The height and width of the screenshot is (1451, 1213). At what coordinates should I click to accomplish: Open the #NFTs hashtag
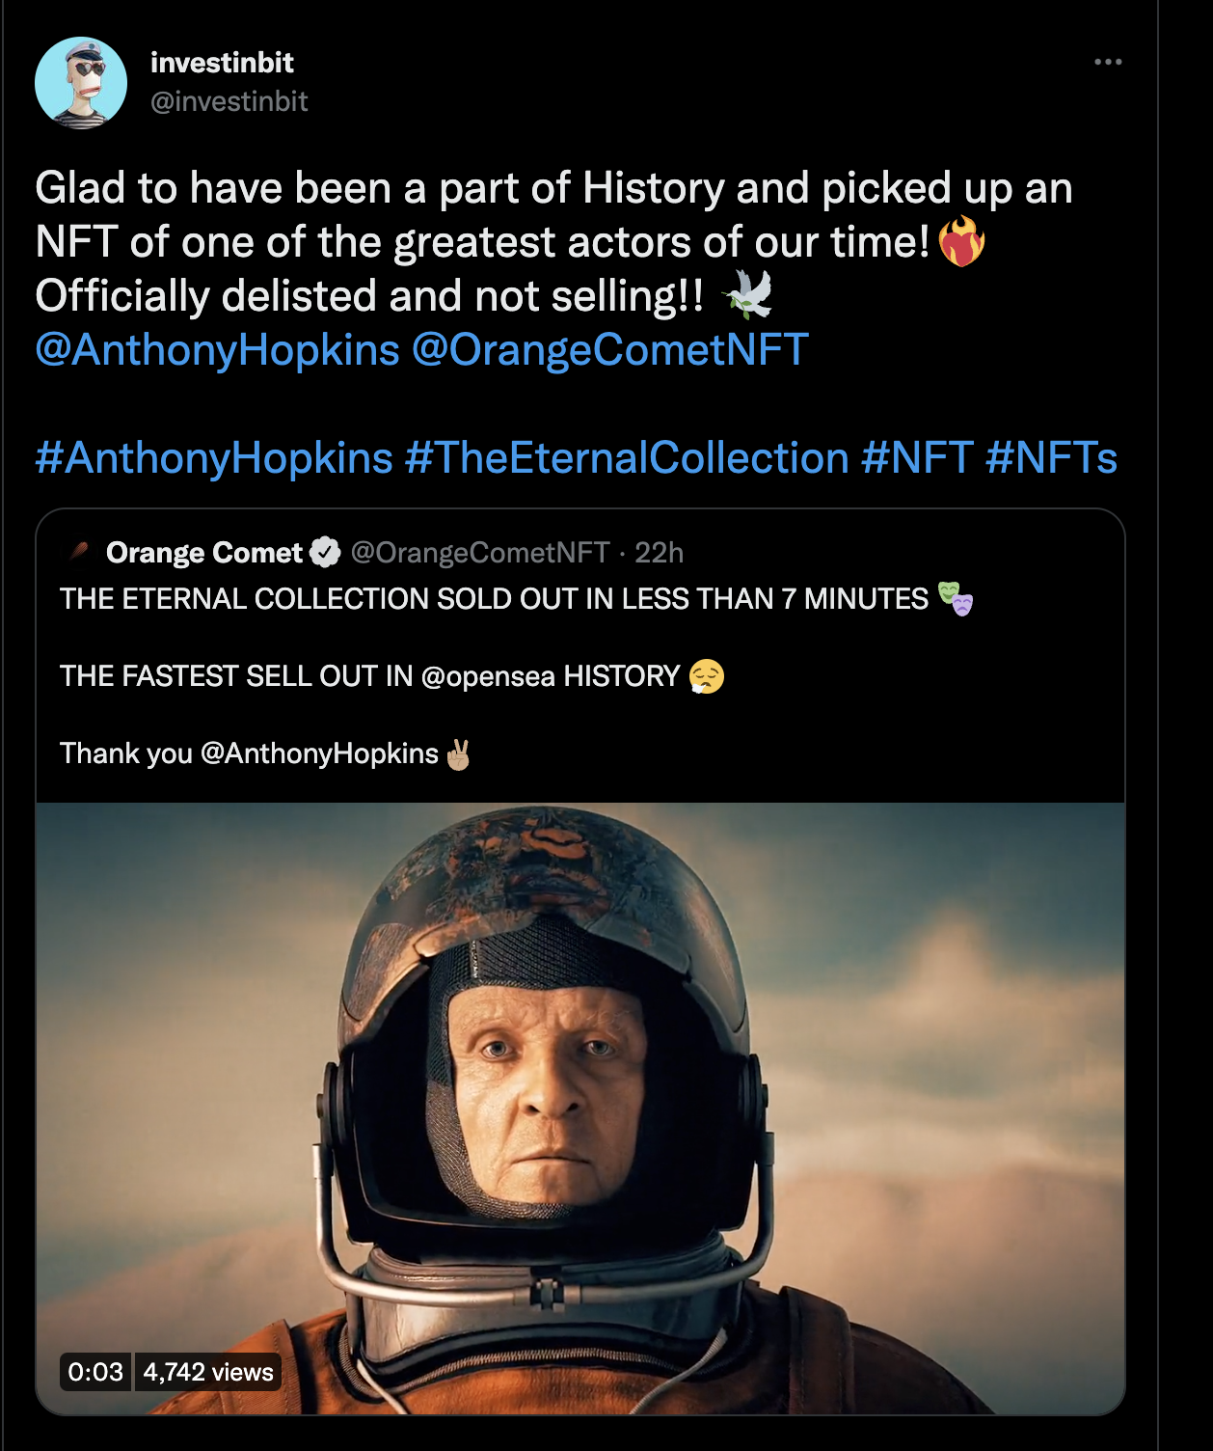1051,457
